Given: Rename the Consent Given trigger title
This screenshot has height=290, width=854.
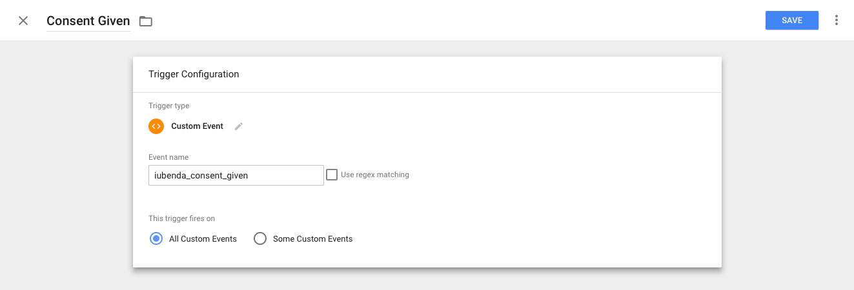Looking at the screenshot, I should (88, 21).
